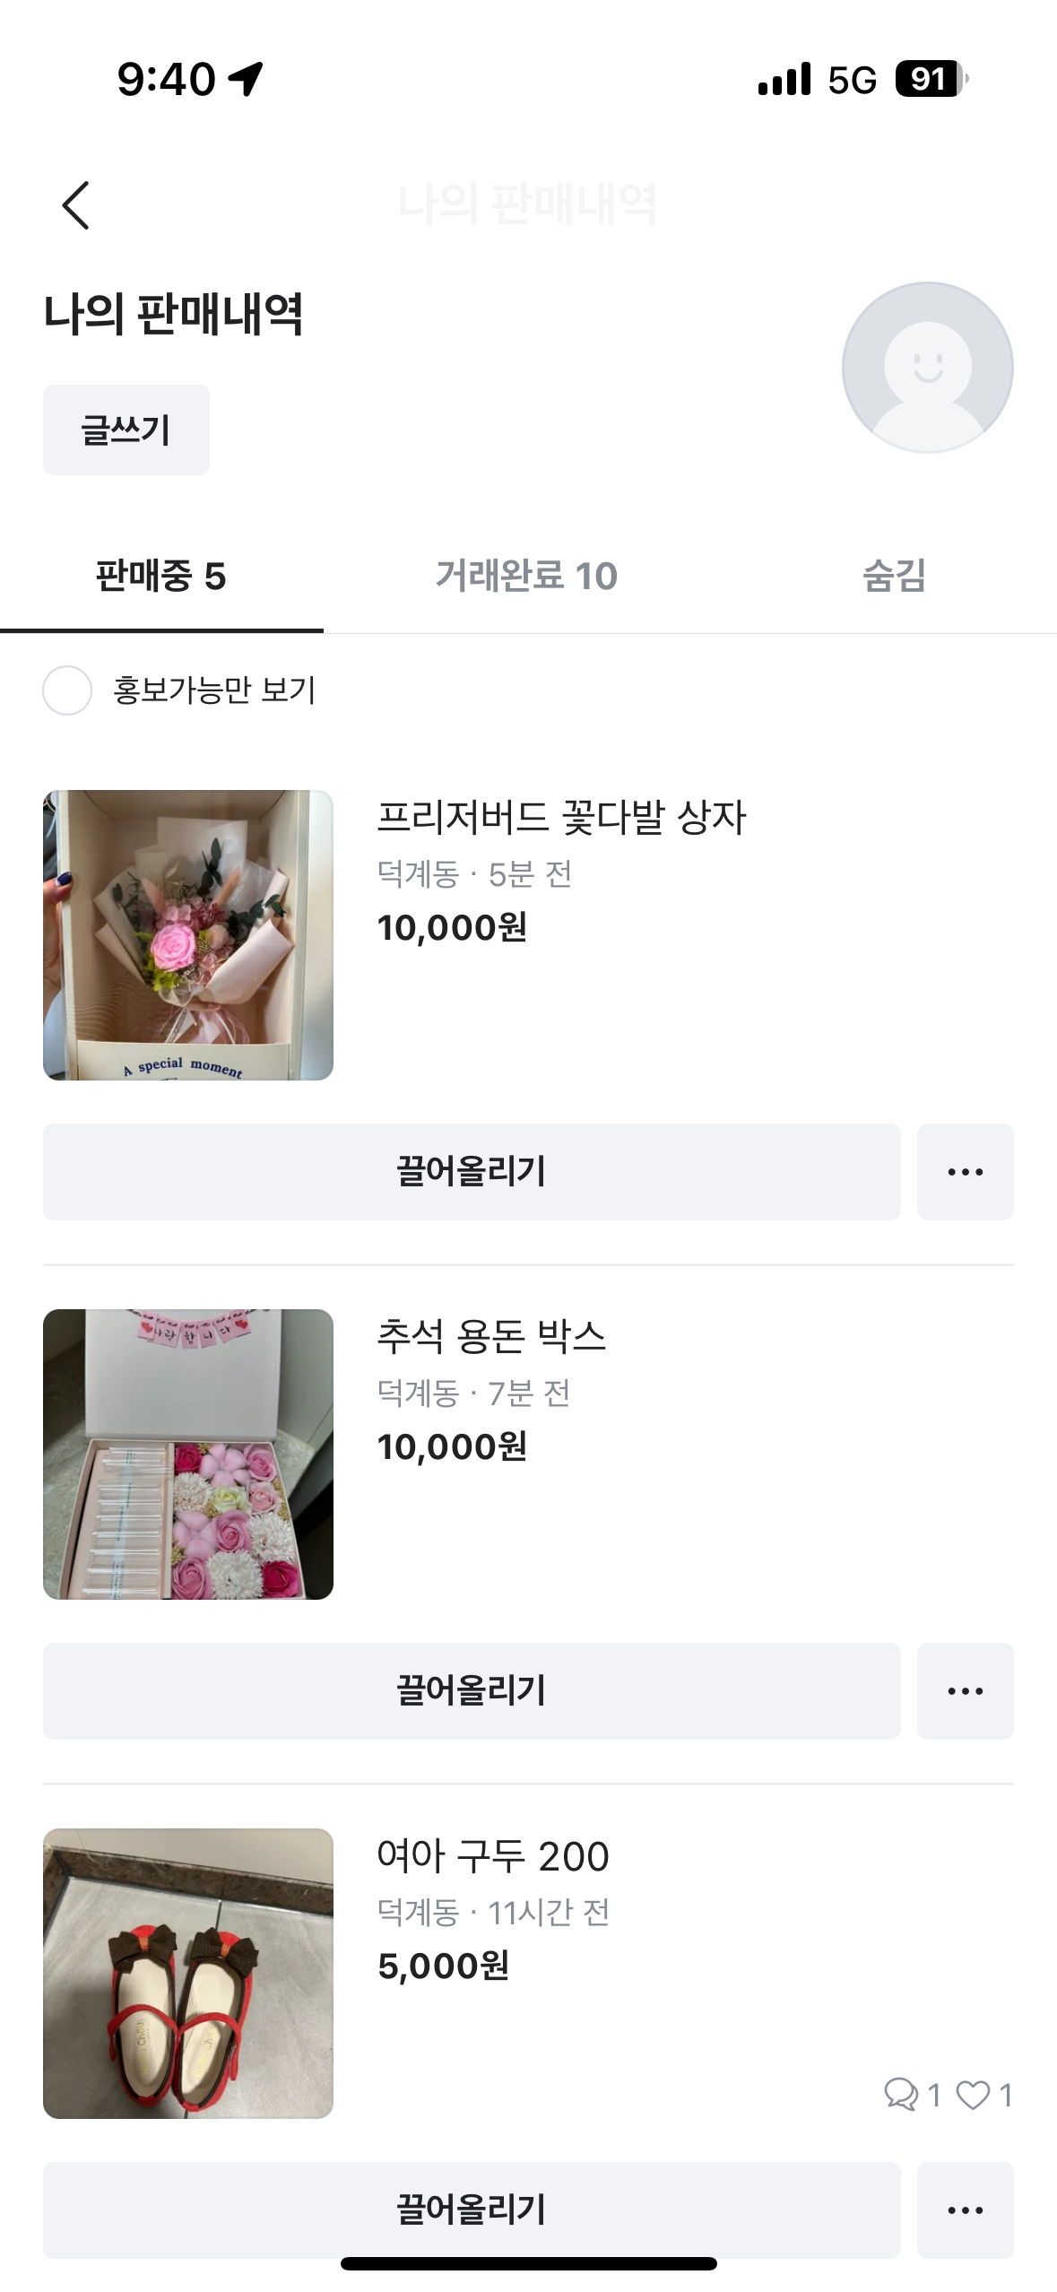Open the preserved flower bouquet thumbnail
1057x2292 pixels.
tap(188, 934)
